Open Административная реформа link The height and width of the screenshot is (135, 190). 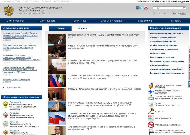[x=163, y=37]
